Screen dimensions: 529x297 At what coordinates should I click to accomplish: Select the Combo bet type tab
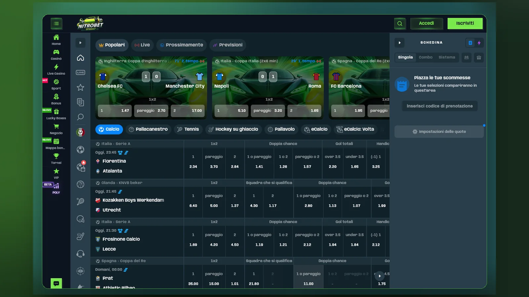pyautogui.click(x=426, y=57)
